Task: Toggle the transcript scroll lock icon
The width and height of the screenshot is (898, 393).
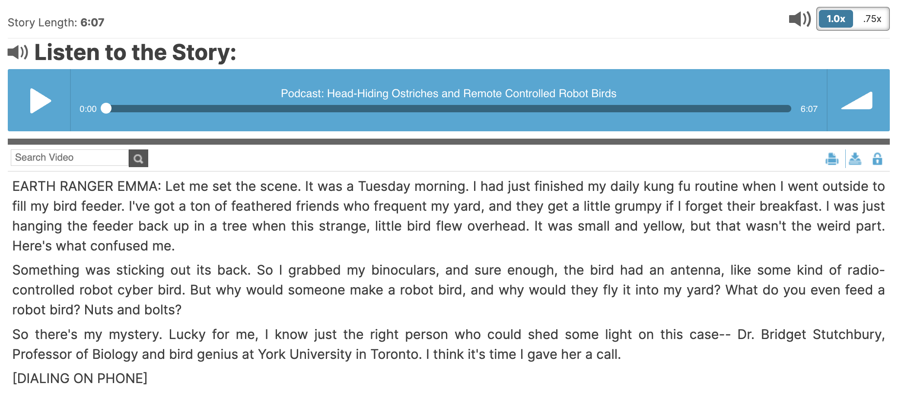Action: (877, 159)
